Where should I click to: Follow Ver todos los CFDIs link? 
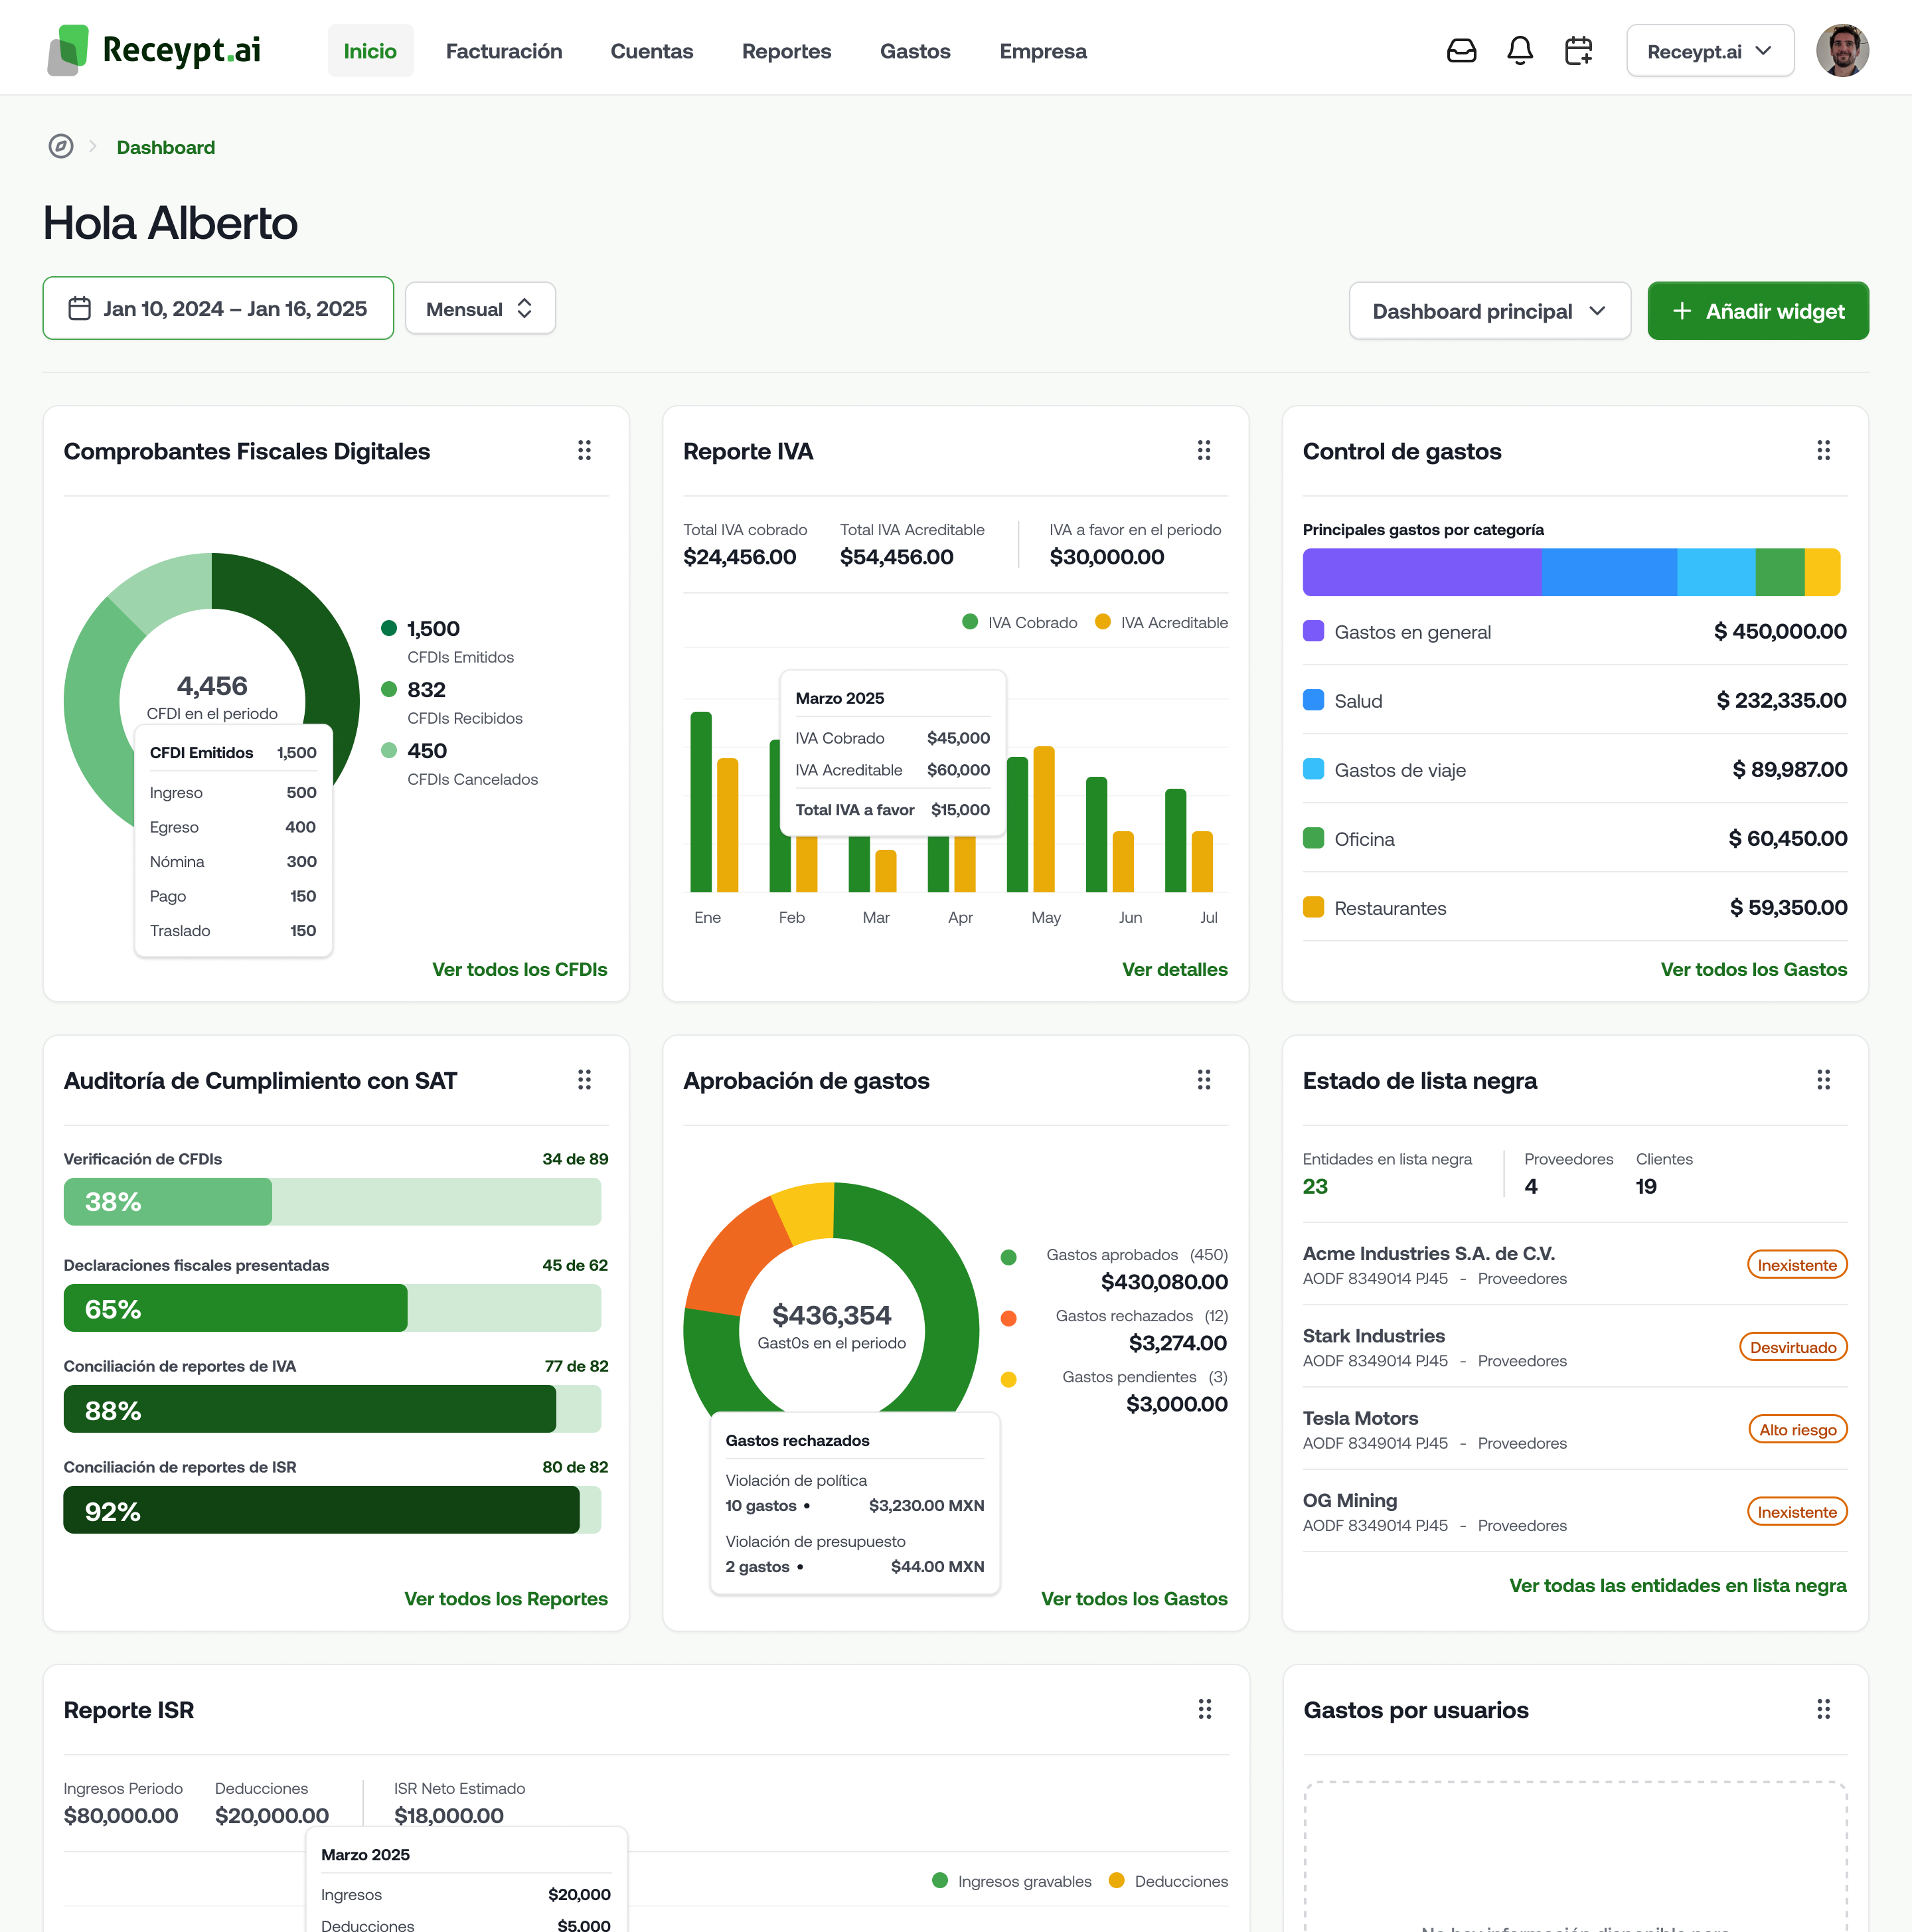coord(519,969)
